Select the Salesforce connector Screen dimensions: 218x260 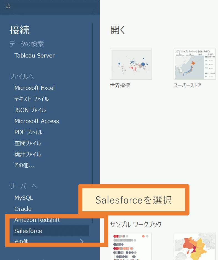click(51, 231)
